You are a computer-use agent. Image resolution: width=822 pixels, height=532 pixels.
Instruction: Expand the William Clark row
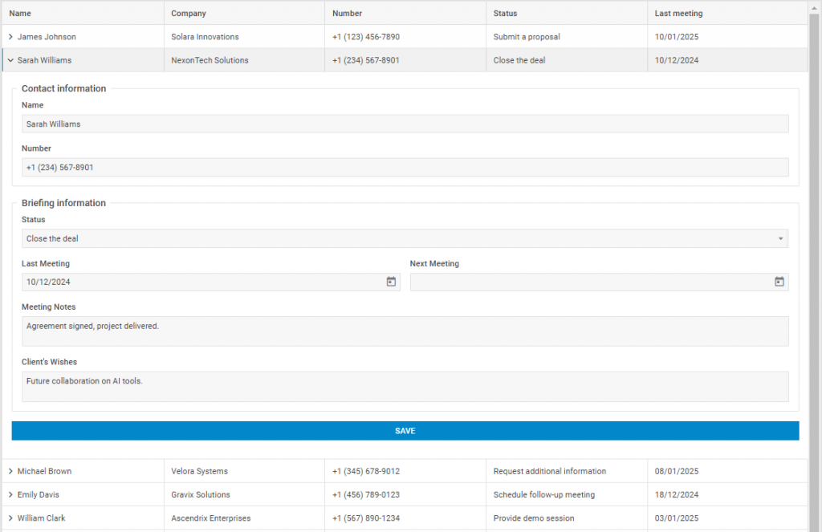(10, 518)
